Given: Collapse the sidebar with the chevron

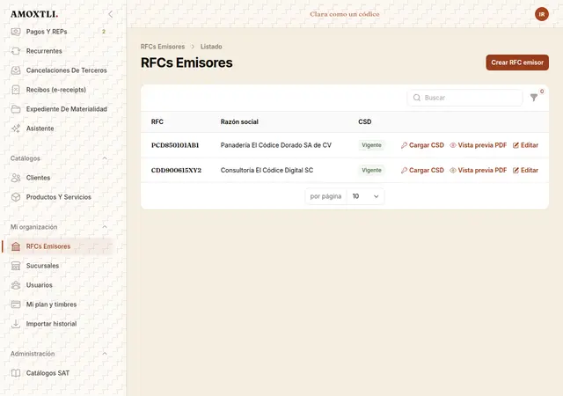Looking at the screenshot, I should (110, 14).
